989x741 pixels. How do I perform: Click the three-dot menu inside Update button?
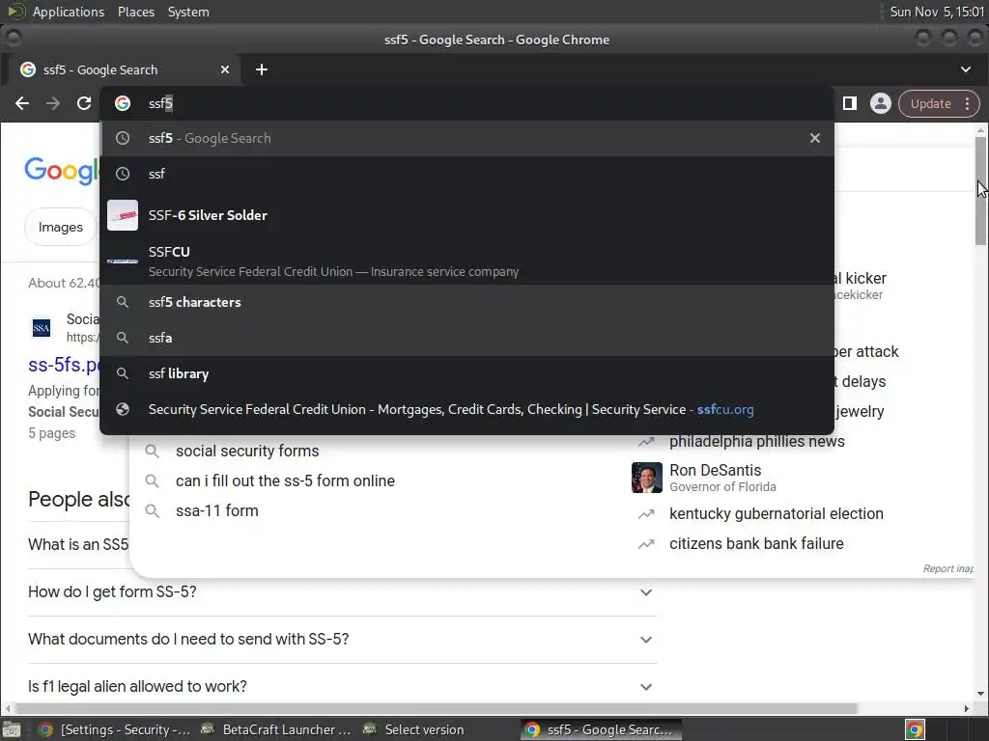pos(968,104)
